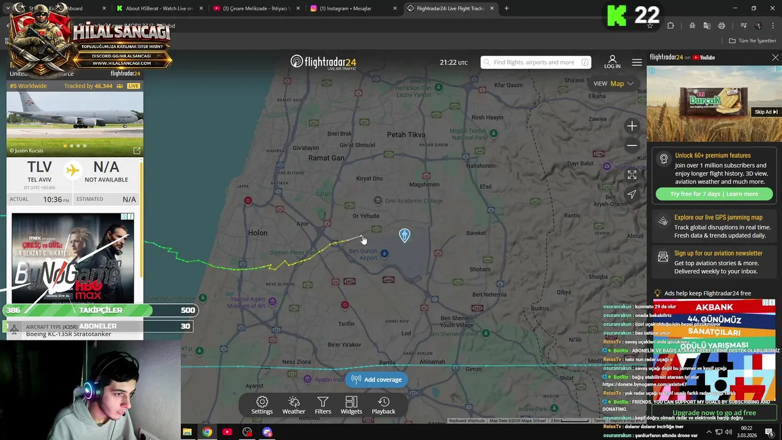Click Add coverage button
Screen dimensions: 782x440
coord(376,380)
